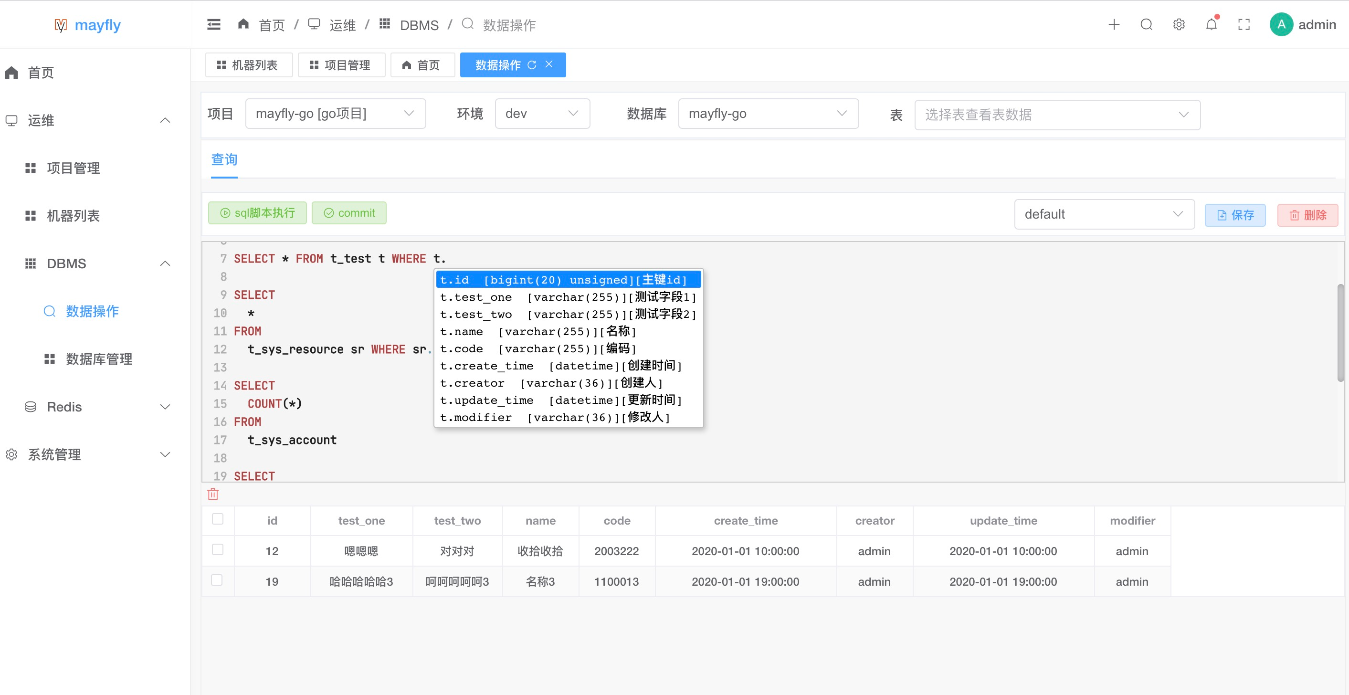
Task: Toggle fullscreen mode icon
Action: pos(1244,25)
